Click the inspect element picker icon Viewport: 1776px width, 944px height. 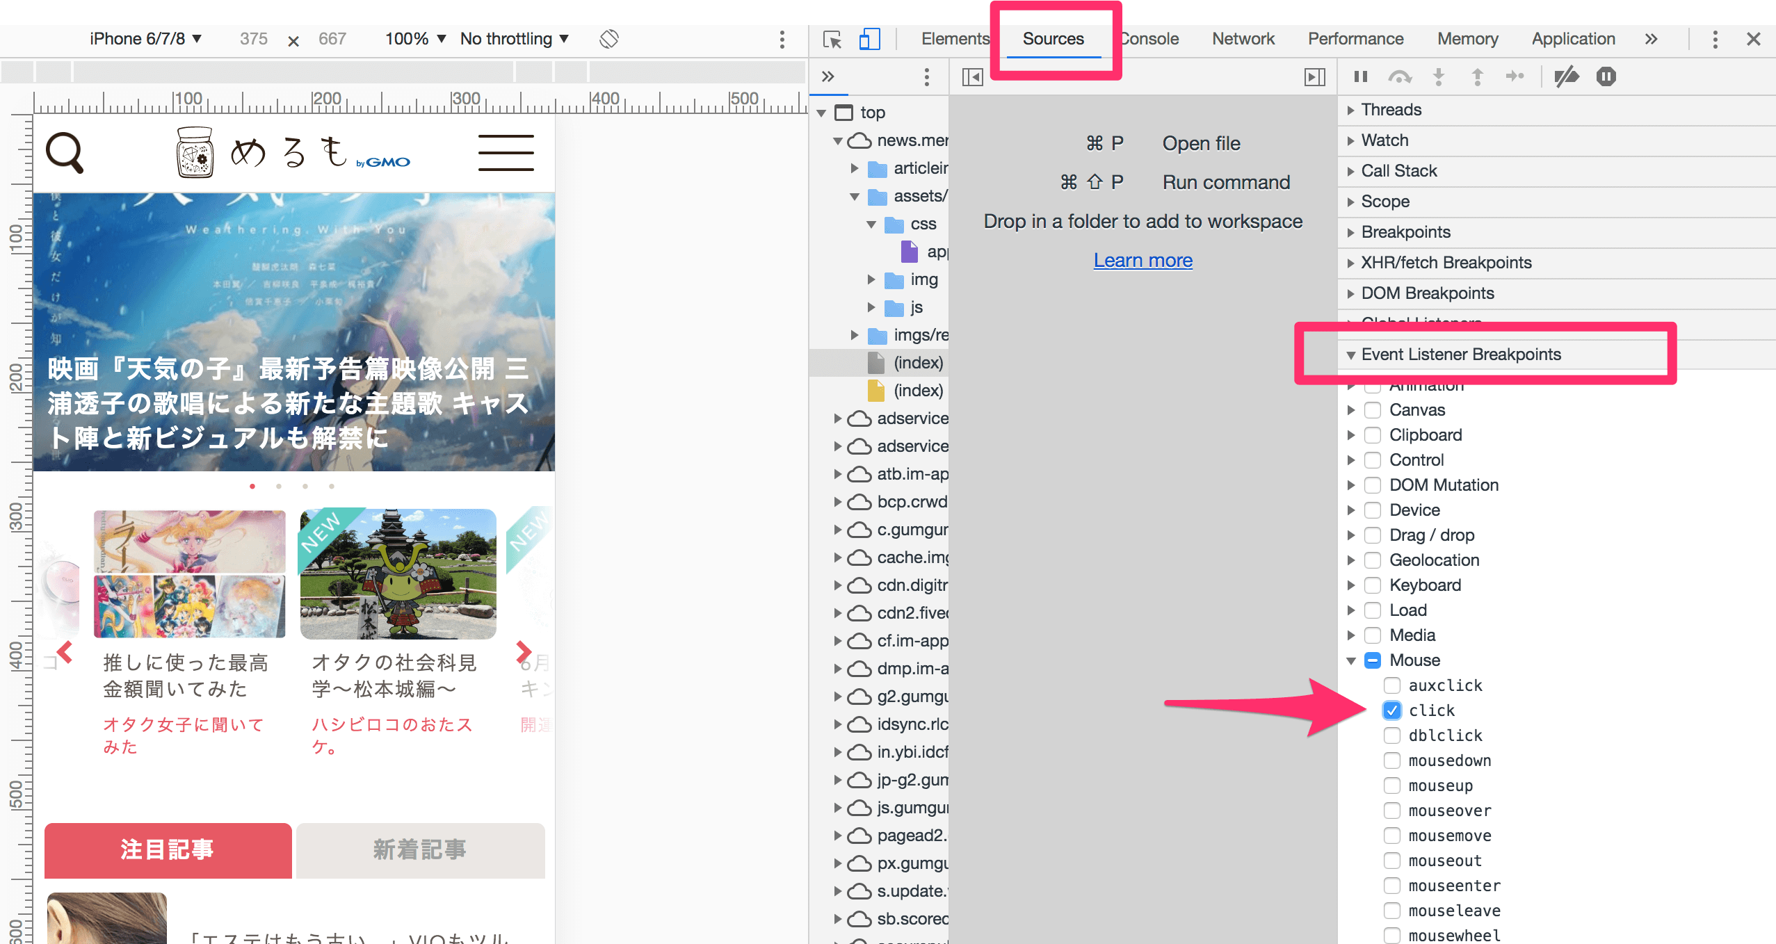click(x=832, y=40)
